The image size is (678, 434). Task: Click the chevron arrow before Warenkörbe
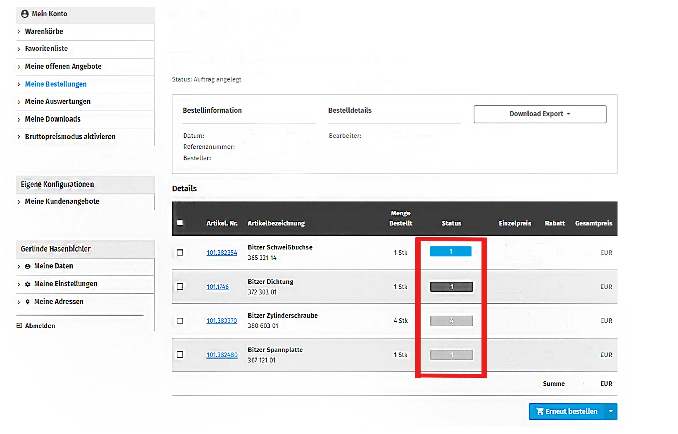tap(19, 31)
